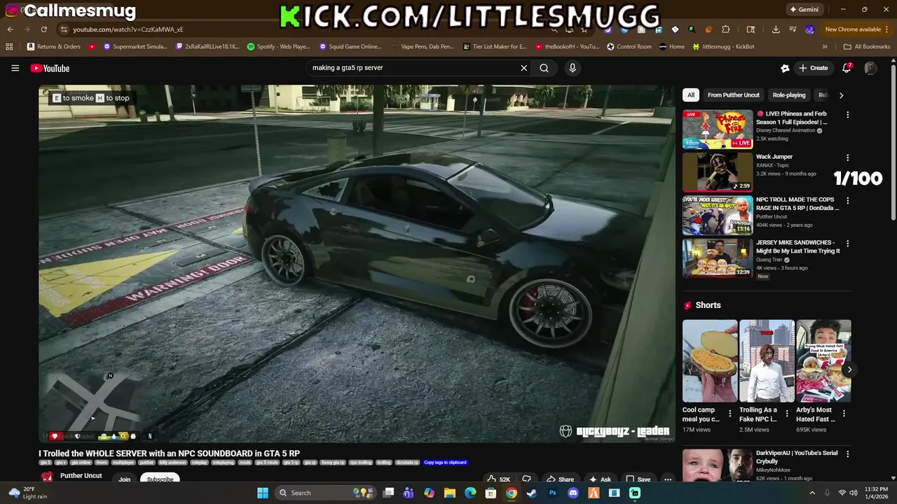Open YouTube notifications bell

click(847, 68)
